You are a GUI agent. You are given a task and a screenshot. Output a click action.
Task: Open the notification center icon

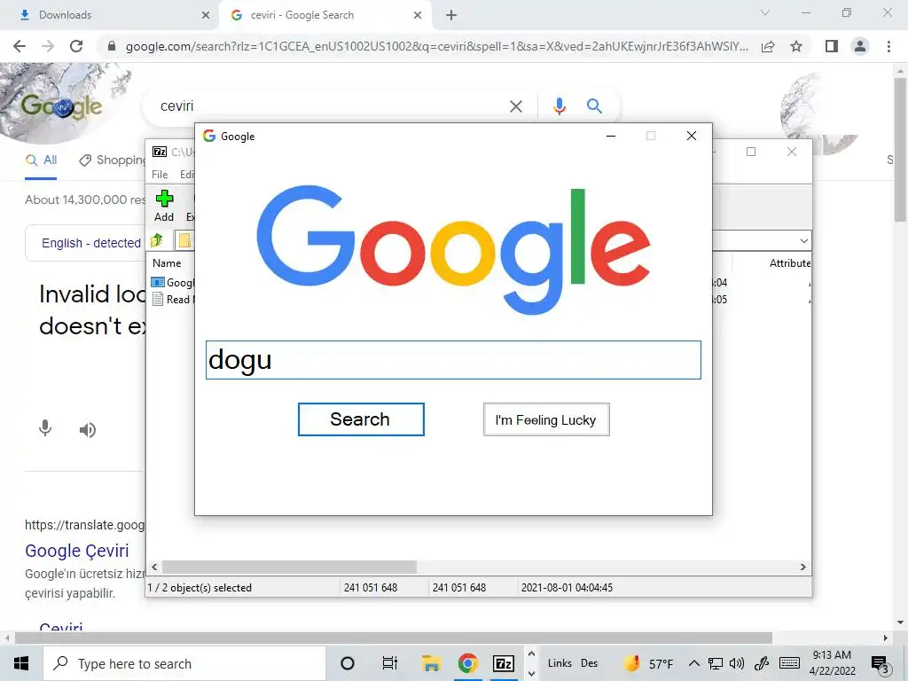tap(881, 664)
